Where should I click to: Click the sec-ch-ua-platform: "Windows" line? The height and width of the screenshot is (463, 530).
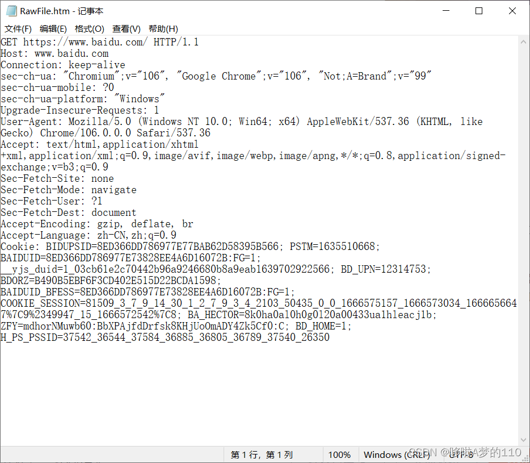pos(82,99)
